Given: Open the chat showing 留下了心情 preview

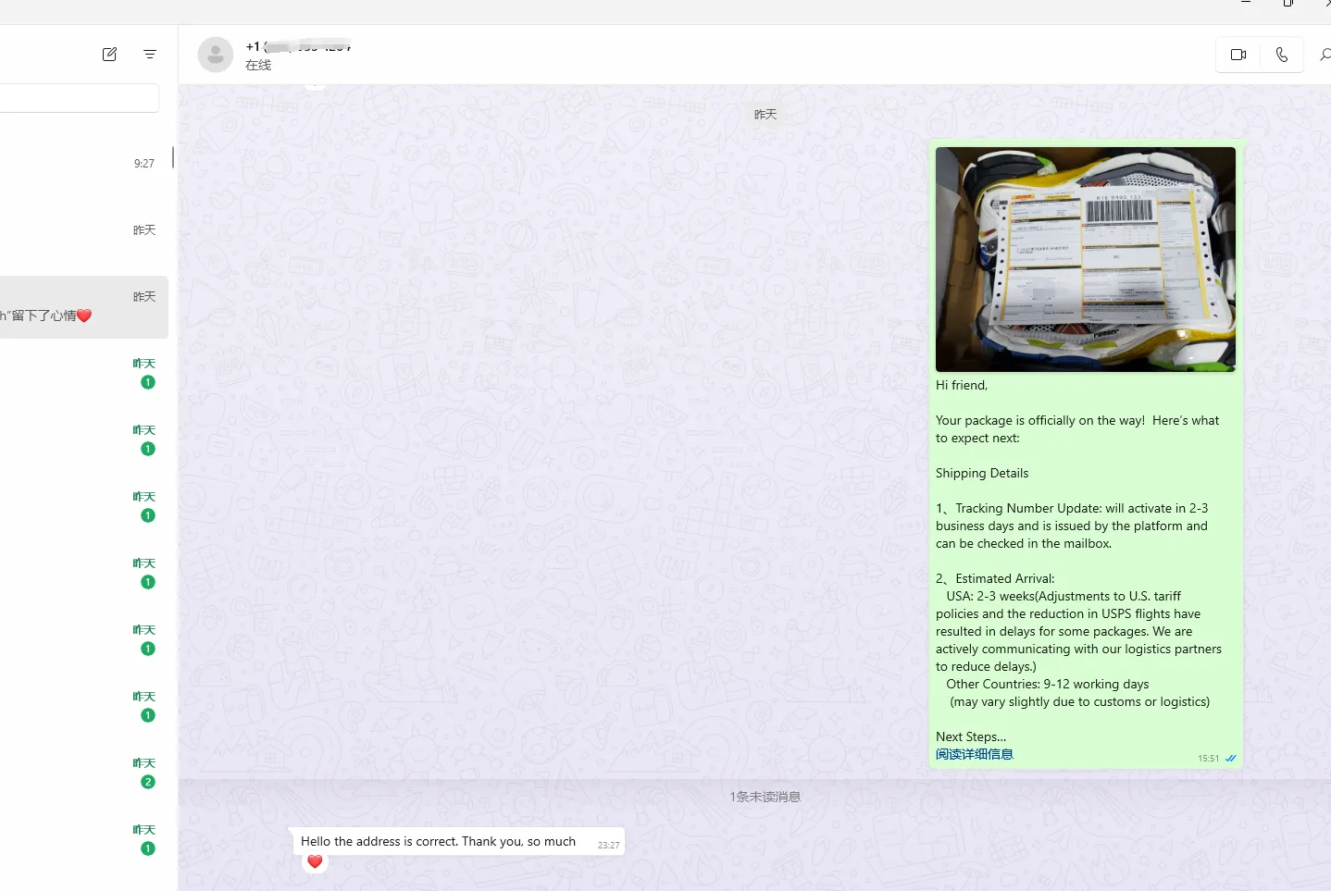Looking at the screenshot, I should click(84, 308).
